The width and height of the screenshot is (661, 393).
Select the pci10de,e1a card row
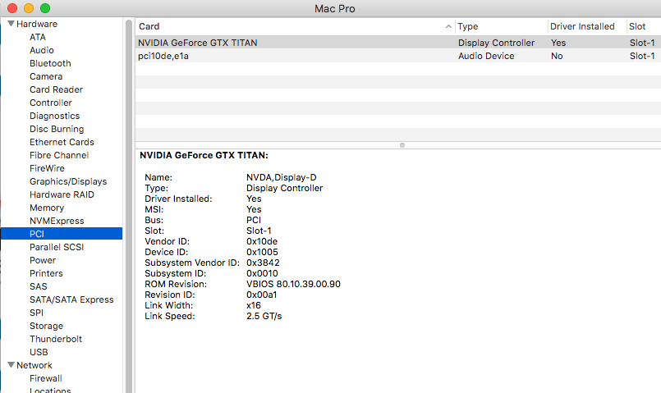(398, 56)
